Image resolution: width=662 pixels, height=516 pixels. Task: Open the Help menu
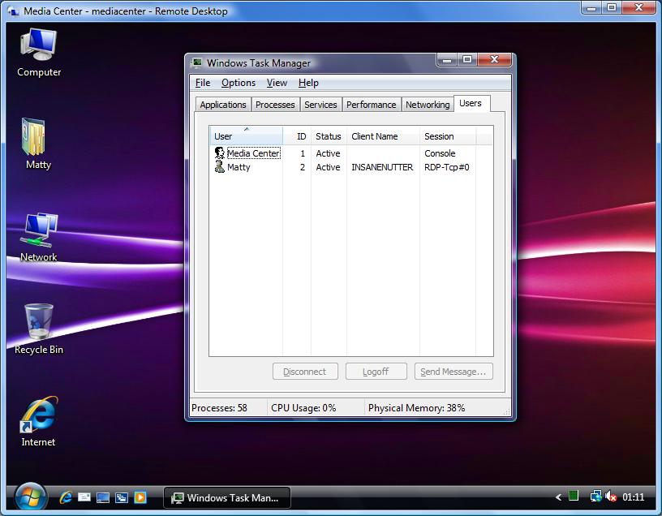coord(308,83)
